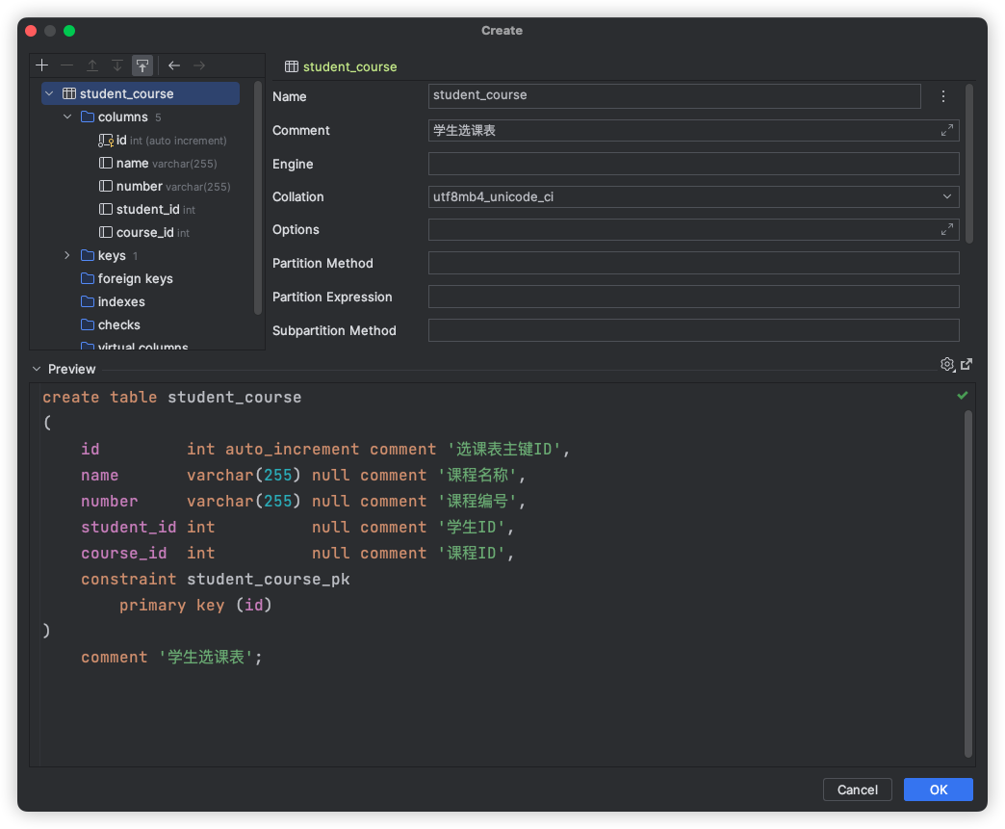This screenshot has height=829, width=1005.
Task: Click the Move to Top toolbar icon
Action: (x=142, y=65)
